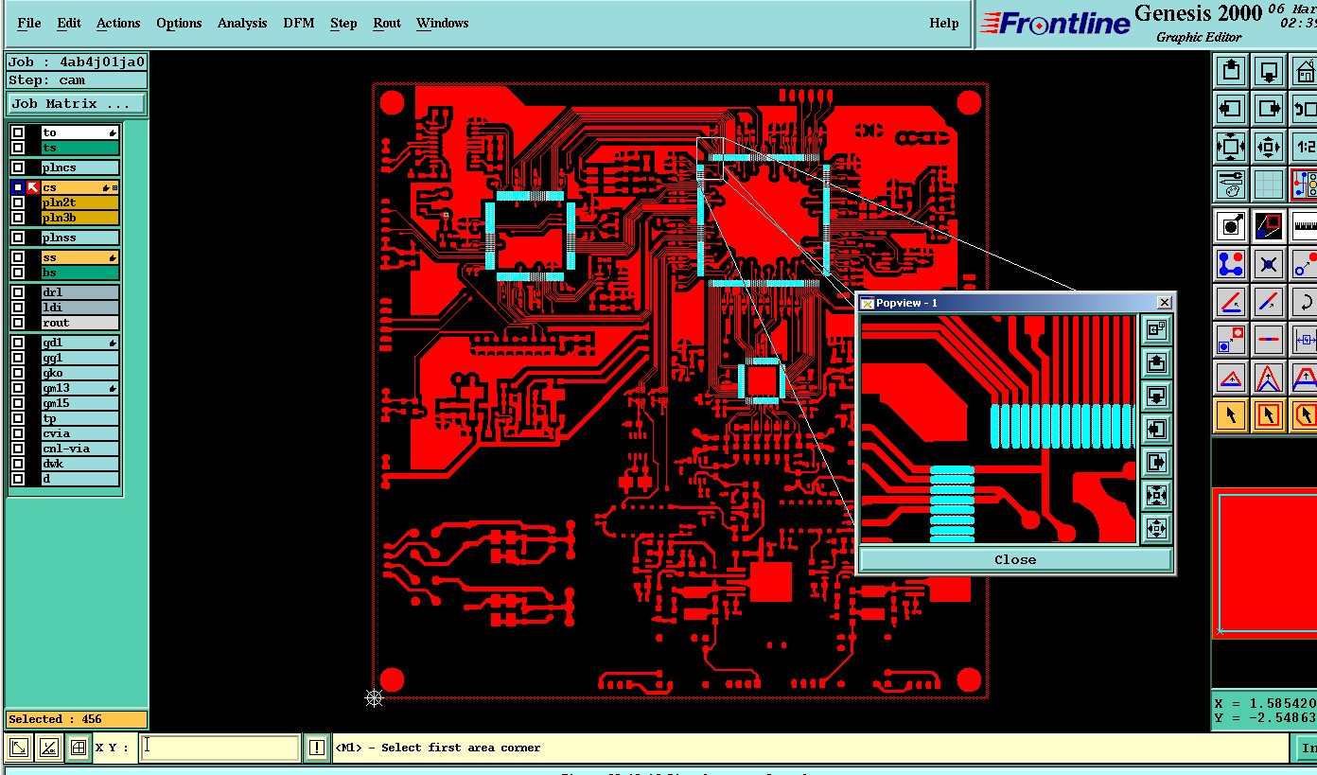Open the Windows menu
Screen dimensions: 1317x775
point(442,23)
